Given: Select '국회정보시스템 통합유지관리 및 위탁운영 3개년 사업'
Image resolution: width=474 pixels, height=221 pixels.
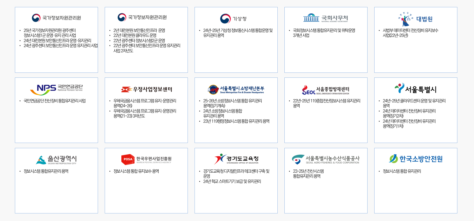Looking at the screenshot, I should [324, 33].
